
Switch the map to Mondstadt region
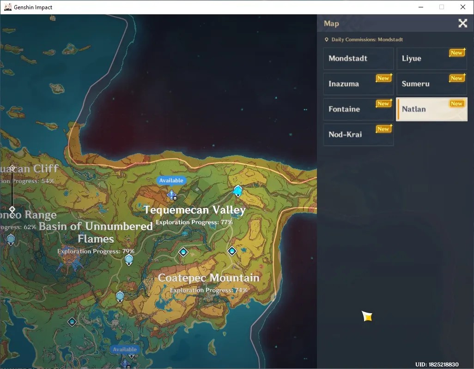[x=359, y=59]
